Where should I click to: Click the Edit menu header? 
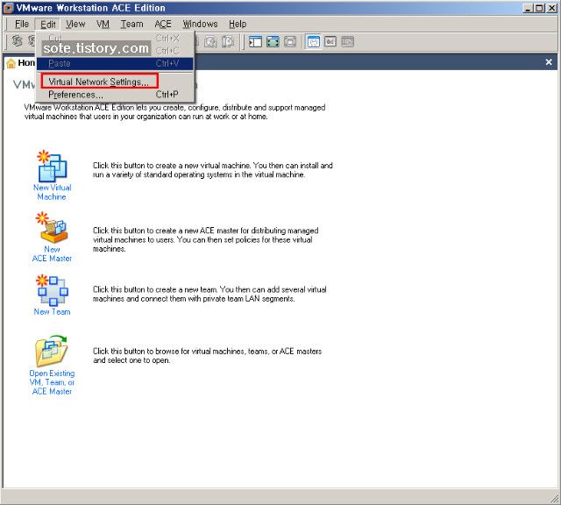[48, 24]
